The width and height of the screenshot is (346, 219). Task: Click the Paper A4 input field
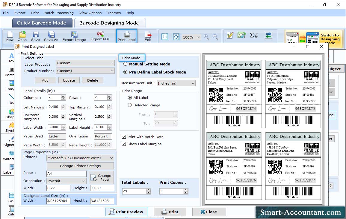click(x=67, y=174)
